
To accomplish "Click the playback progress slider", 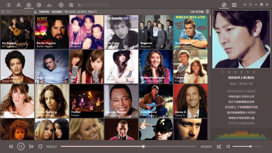I will [x=128, y=147].
